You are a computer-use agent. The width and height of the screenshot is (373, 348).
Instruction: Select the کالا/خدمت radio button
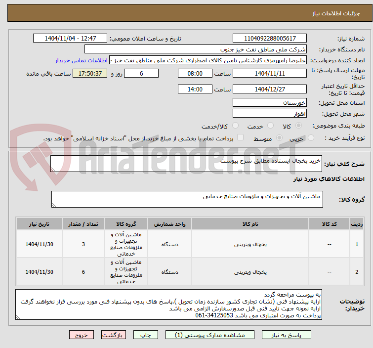coord(235,125)
